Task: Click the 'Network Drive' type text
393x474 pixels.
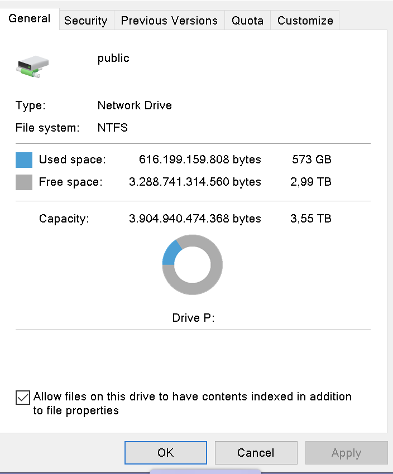Action: click(135, 105)
